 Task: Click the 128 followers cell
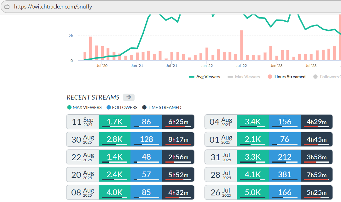[146, 139]
